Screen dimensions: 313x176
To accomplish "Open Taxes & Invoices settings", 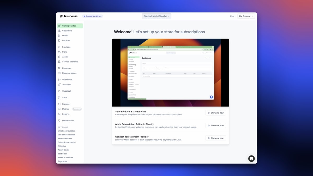I will (65, 158).
